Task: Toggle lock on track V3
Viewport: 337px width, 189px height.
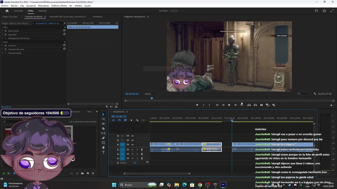Action: point(118,136)
